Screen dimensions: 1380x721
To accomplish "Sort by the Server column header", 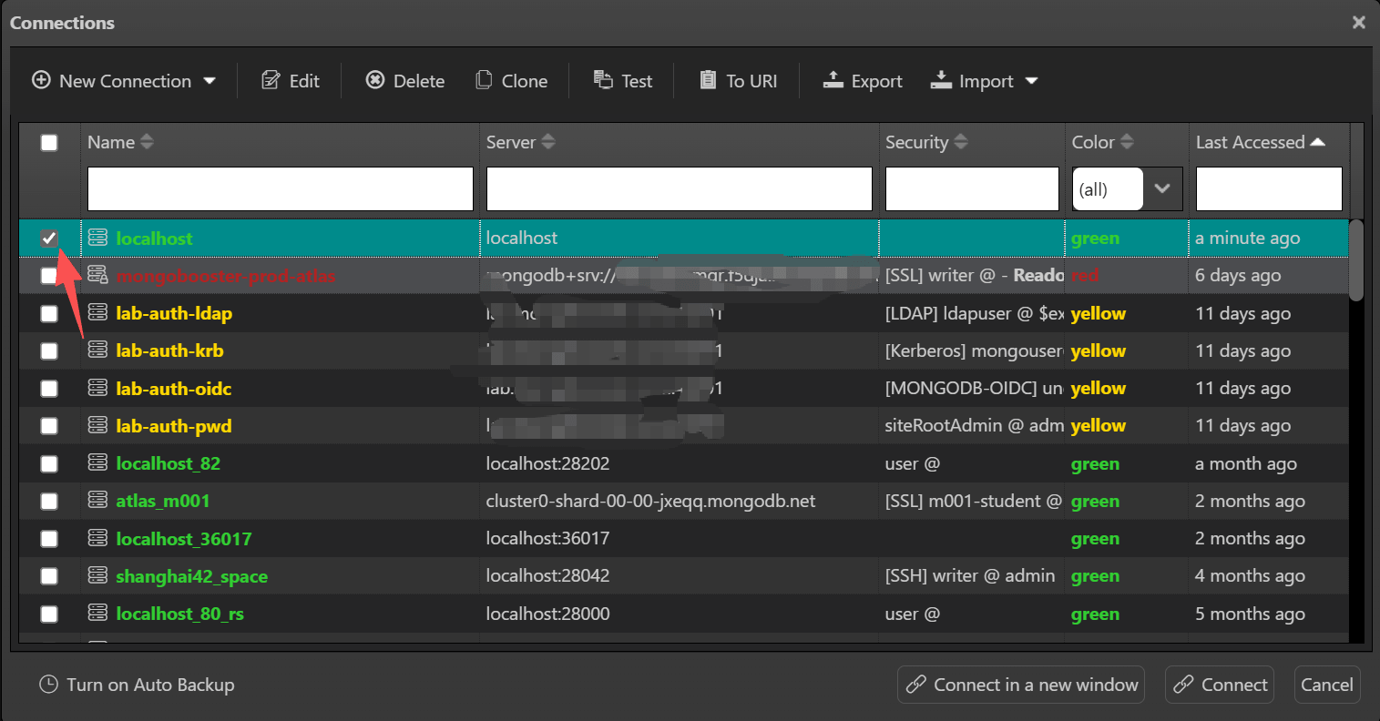I will (x=520, y=142).
